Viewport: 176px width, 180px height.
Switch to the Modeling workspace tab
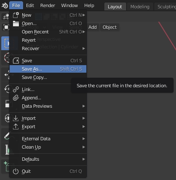140,7
